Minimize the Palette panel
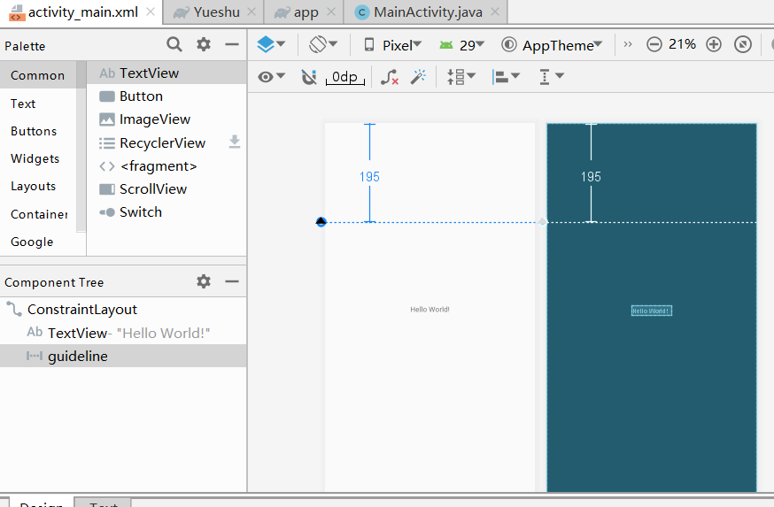This screenshot has height=507, width=774. (232, 44)
